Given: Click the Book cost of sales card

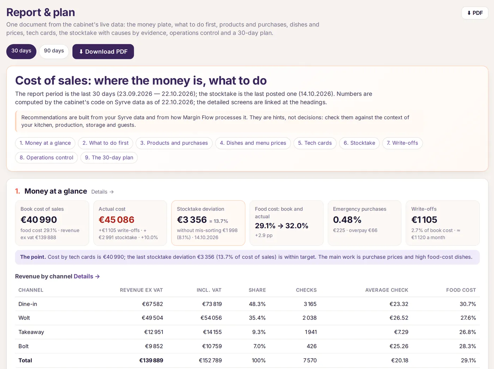Looking at the screenshot, I should (x=52, y=223).
